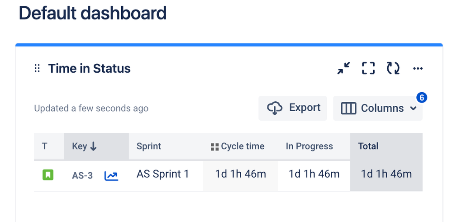Click the blue columns count badge
Screen dimensions: 452x222
click(422, 98)
